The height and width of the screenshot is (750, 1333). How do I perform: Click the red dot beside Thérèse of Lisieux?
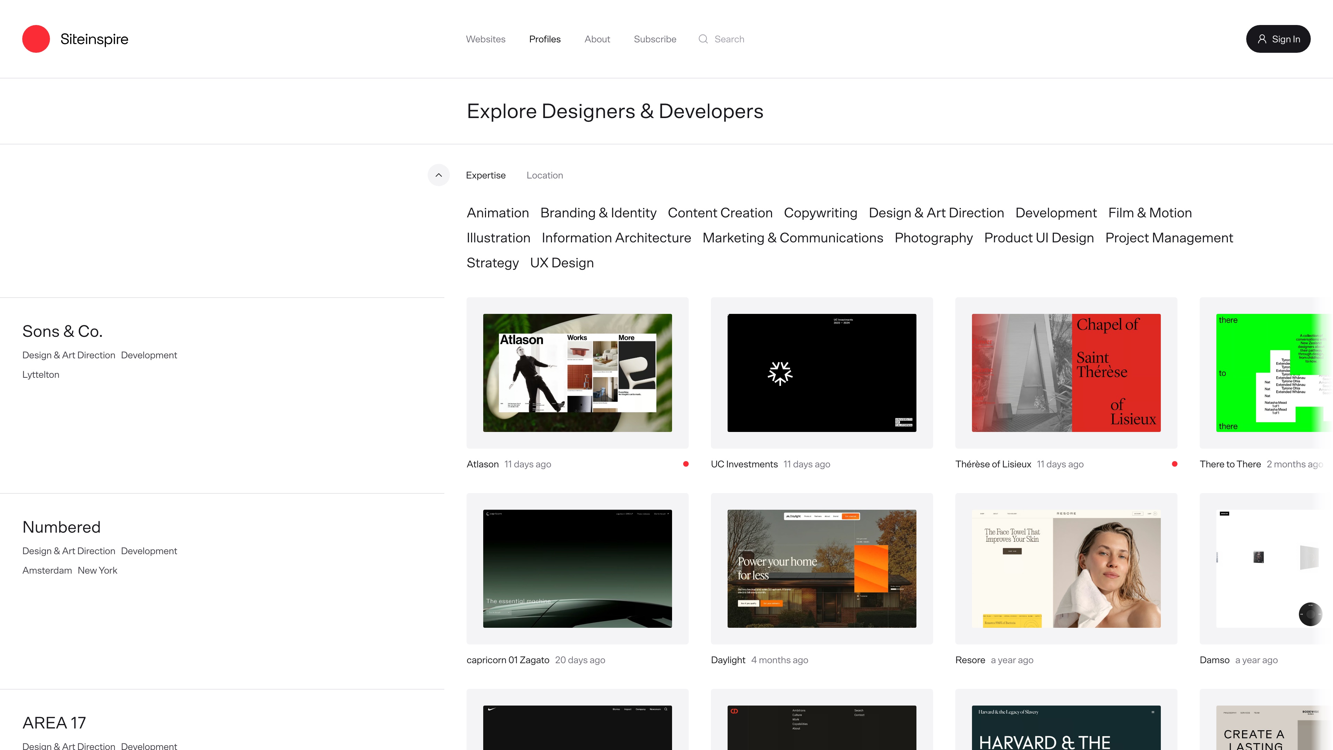pos(1175,464)
